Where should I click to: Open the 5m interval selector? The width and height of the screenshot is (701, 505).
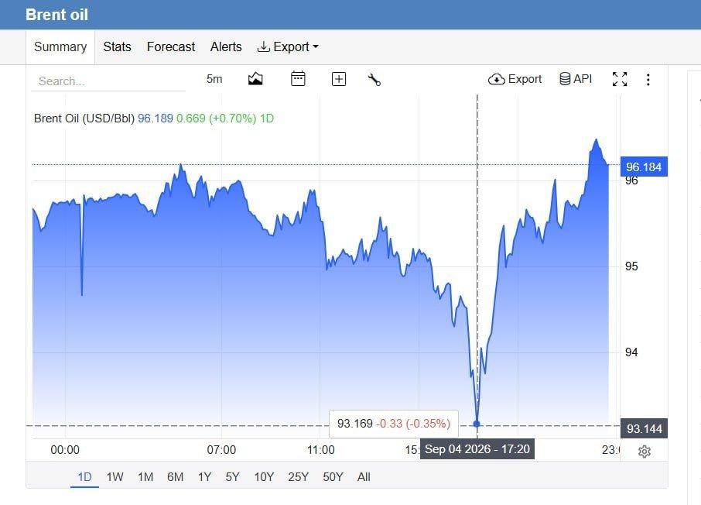pos(214,79)
